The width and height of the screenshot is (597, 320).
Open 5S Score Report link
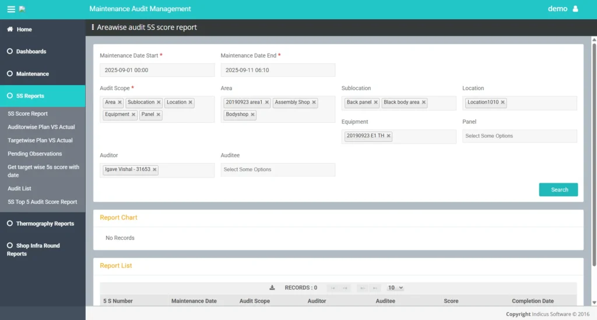(27, 113)
